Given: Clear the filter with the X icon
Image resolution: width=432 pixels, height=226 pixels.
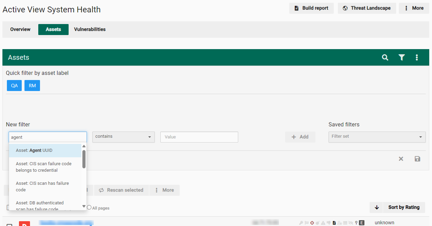Looking at the screenshot, I should pyautogui.click(x=401, y=159).
